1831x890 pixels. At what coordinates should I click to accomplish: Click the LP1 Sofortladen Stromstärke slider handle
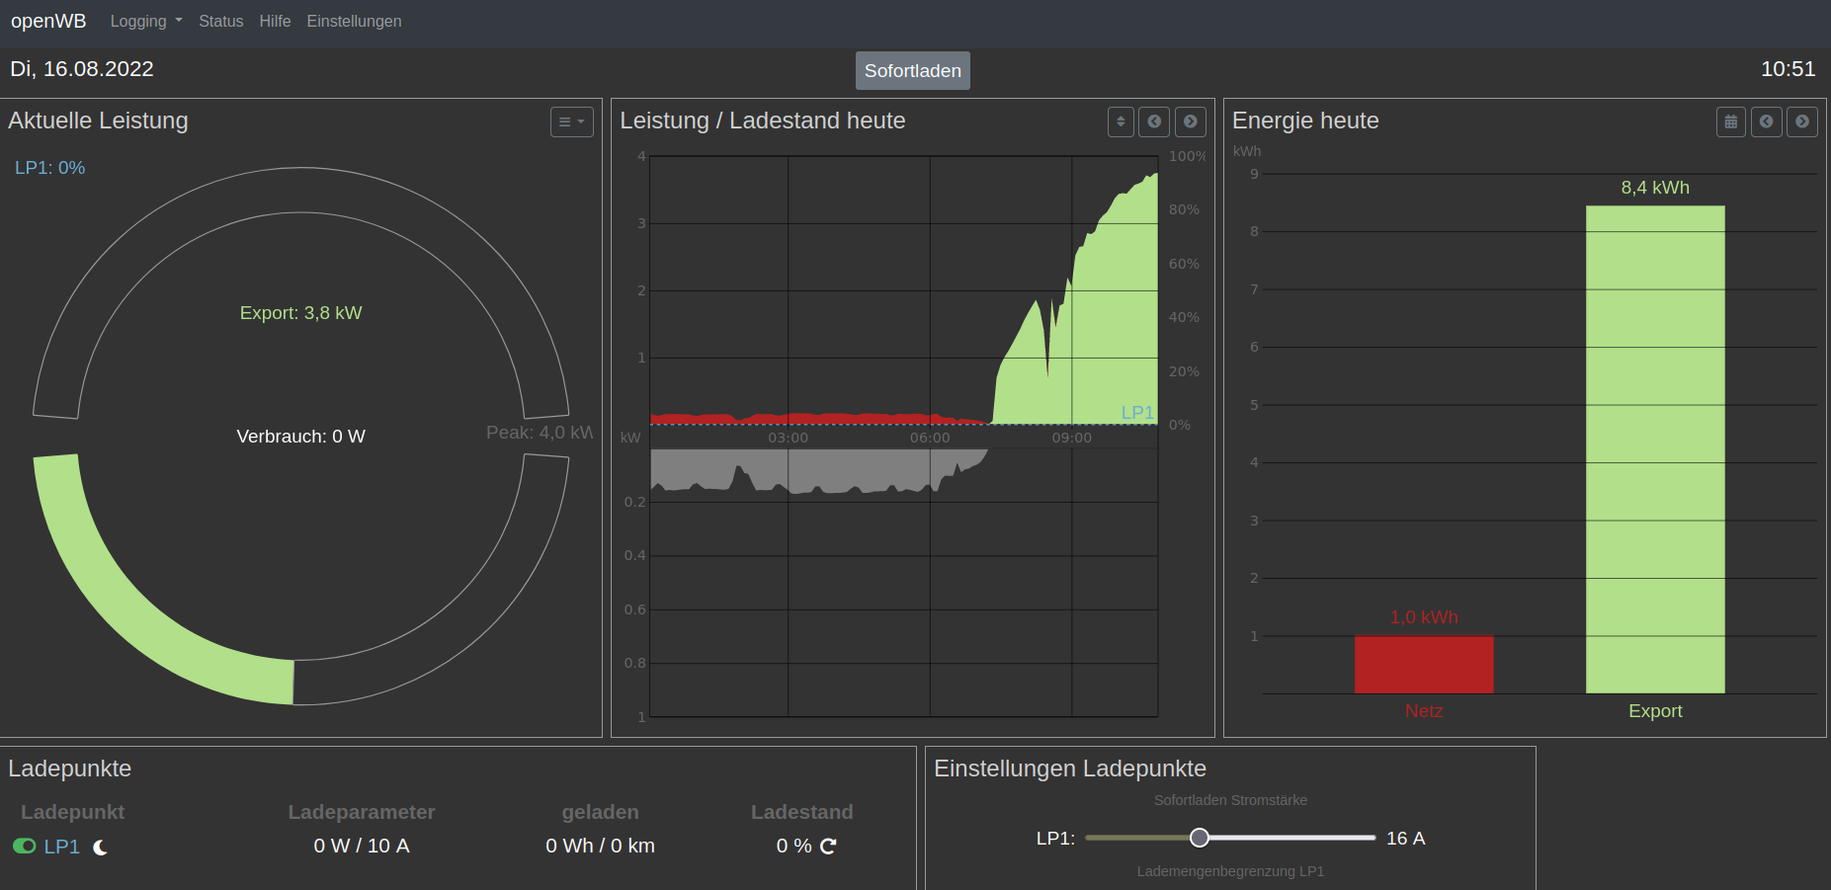coord(1199,838)
